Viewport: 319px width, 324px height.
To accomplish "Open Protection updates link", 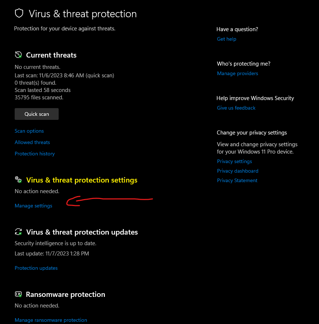I will [36, 268].
